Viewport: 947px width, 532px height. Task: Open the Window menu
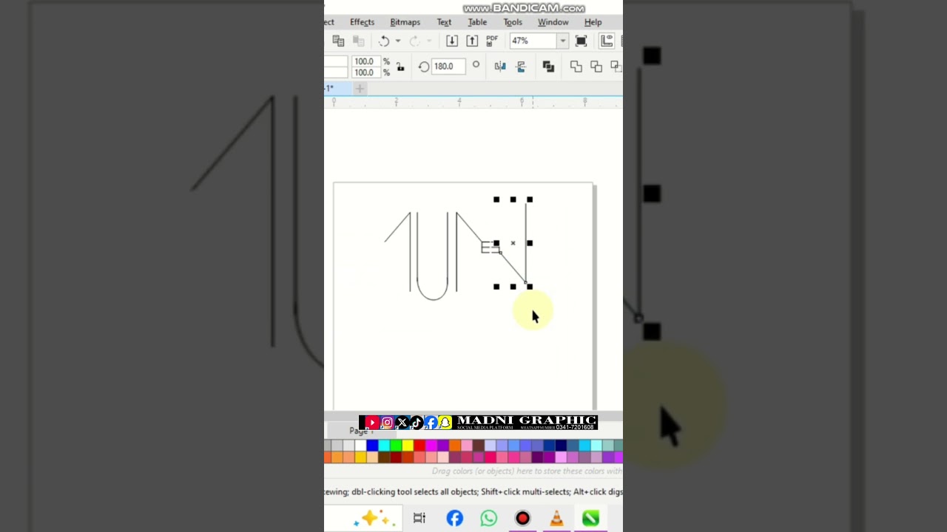click(x=553, y=22)
